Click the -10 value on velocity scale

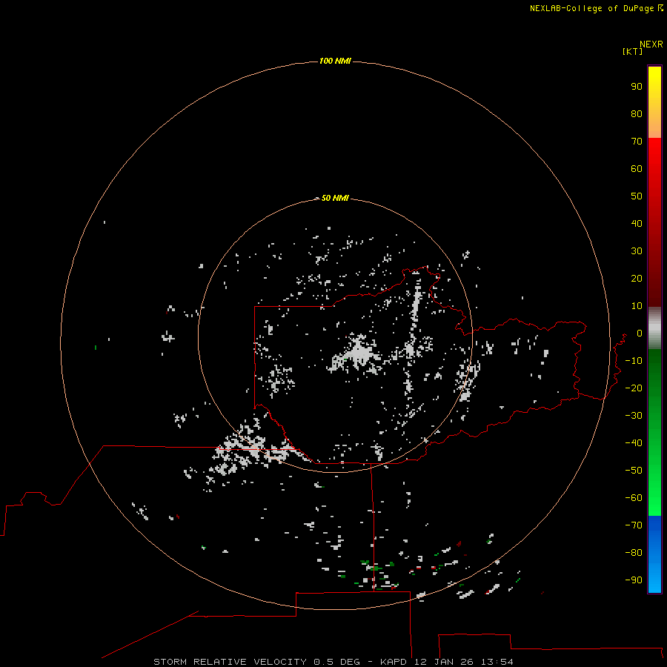click(x=634, y=361)
